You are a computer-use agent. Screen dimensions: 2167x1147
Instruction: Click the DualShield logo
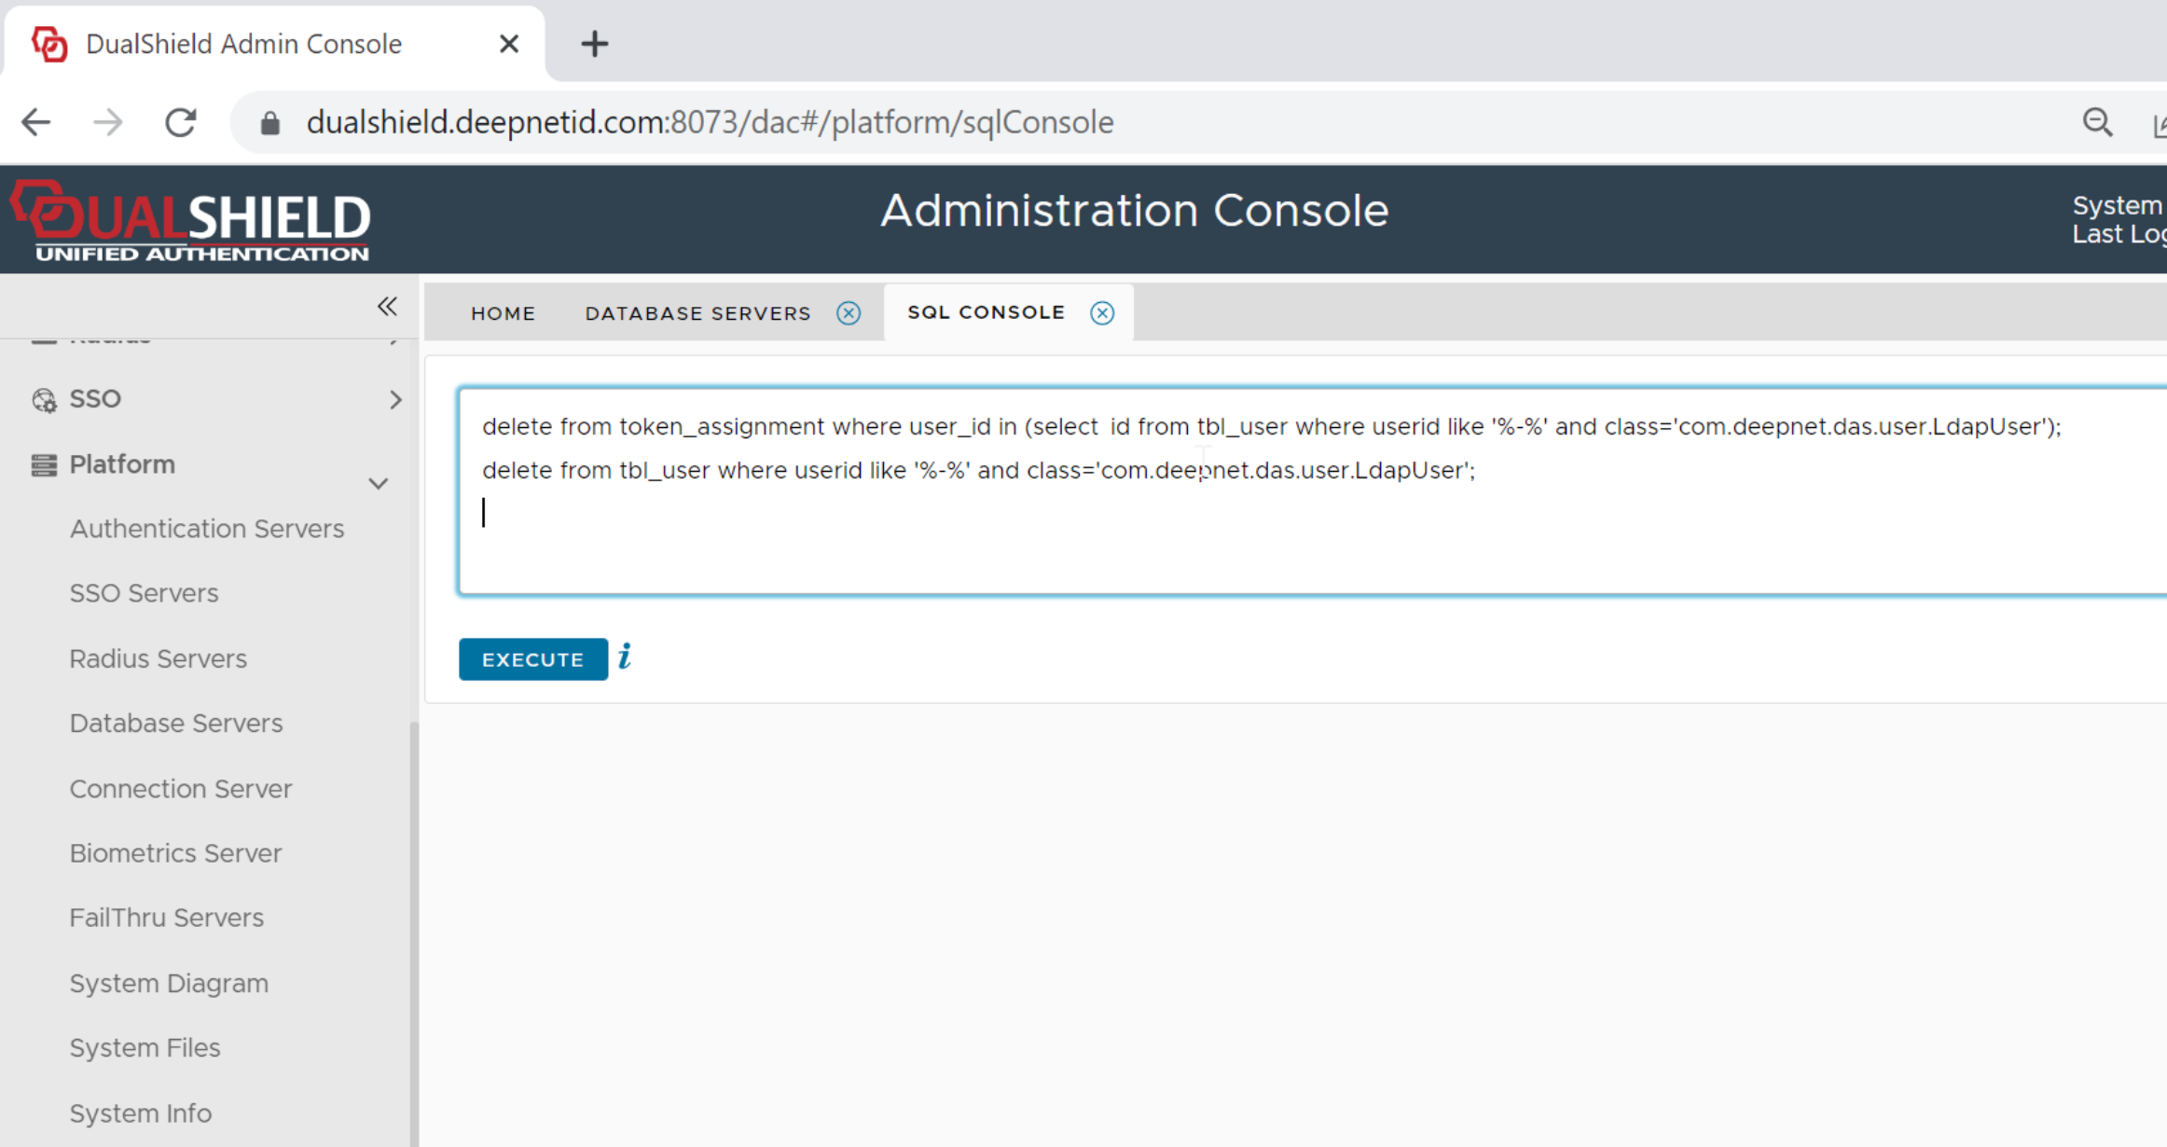[191, 220]
